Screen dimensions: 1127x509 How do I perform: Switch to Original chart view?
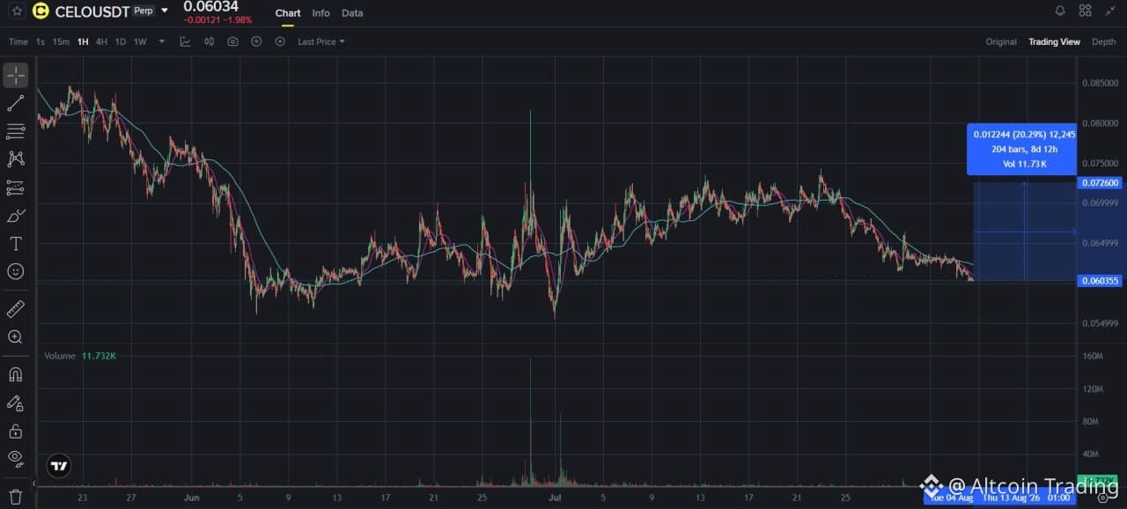[x=1001, y=41]
